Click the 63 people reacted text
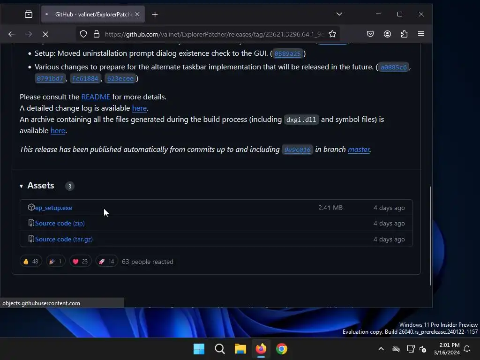The width and height of the screenshot is (480, 360). point(148,262)
